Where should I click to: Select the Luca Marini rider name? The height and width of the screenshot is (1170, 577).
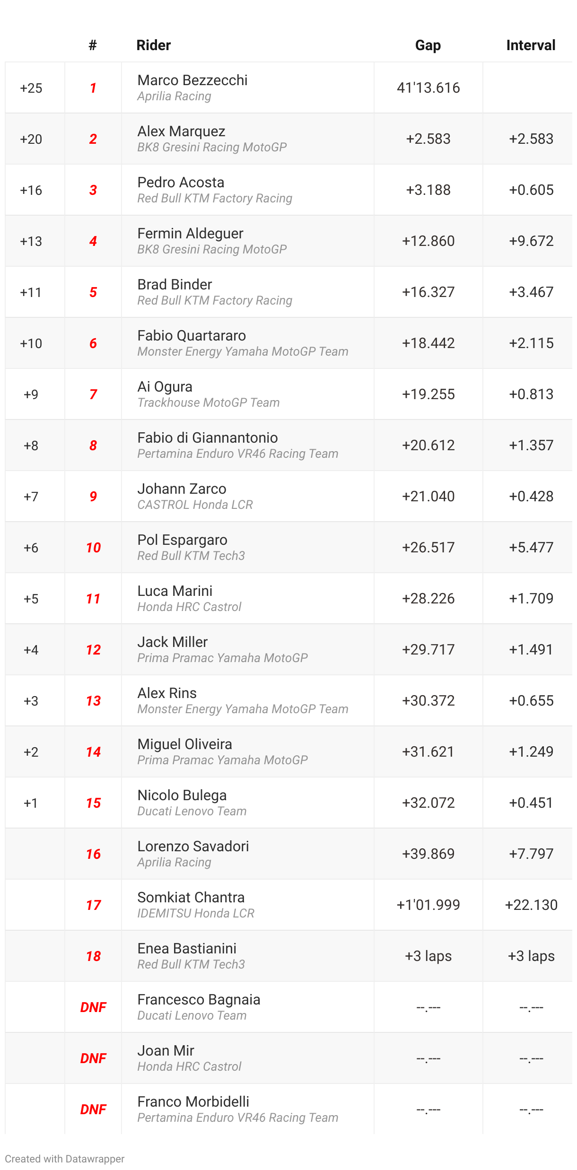(x=175, y=591)
